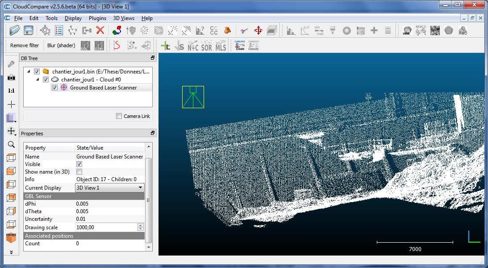Select the dPhi value 0.005

tap(82, 204)
